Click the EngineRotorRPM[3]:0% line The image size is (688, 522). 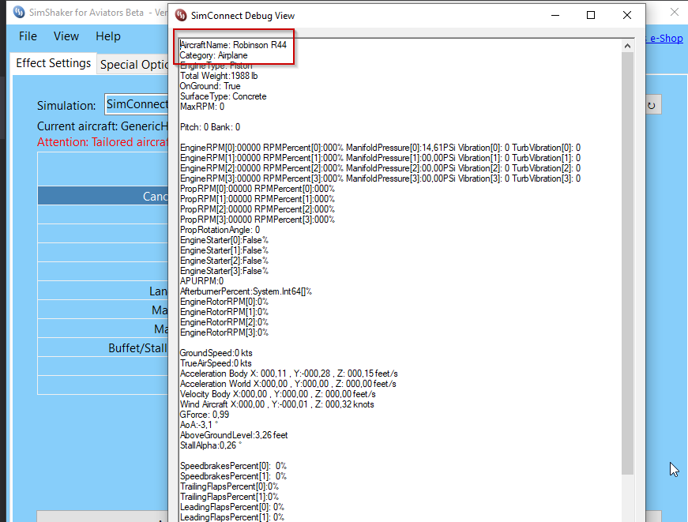coord(224,332)
